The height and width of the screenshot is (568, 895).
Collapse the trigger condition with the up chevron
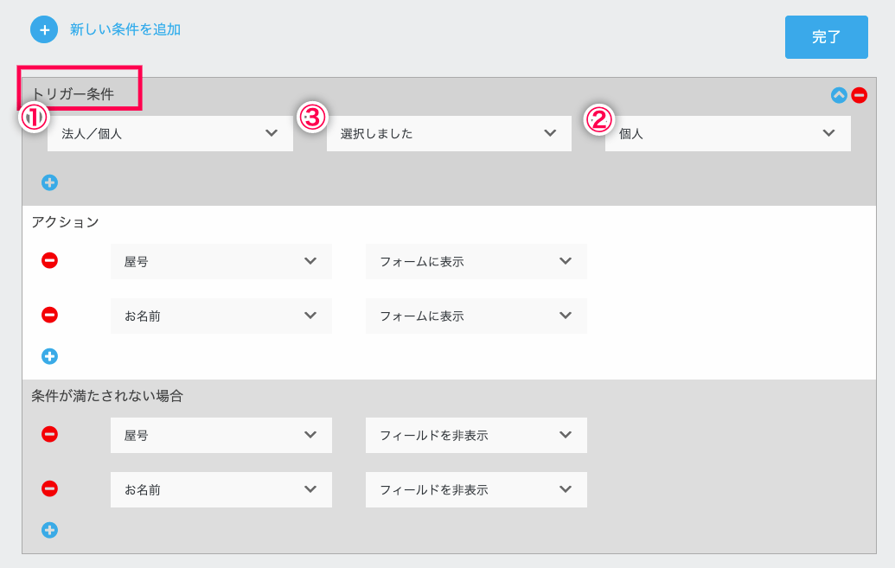(839, 95)
